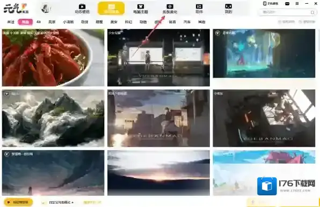This screenshot has width=320, height=207.
Task: Click the pale yellow button at bottom right
Action: pos(262,202)
